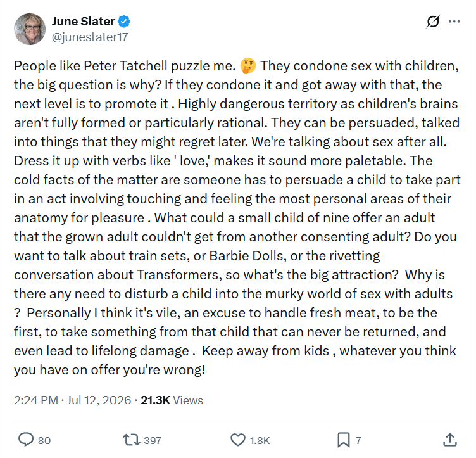View the 21.3K Views analytics
This screenshot has height=458, width=476.
[x=172, y=400]
